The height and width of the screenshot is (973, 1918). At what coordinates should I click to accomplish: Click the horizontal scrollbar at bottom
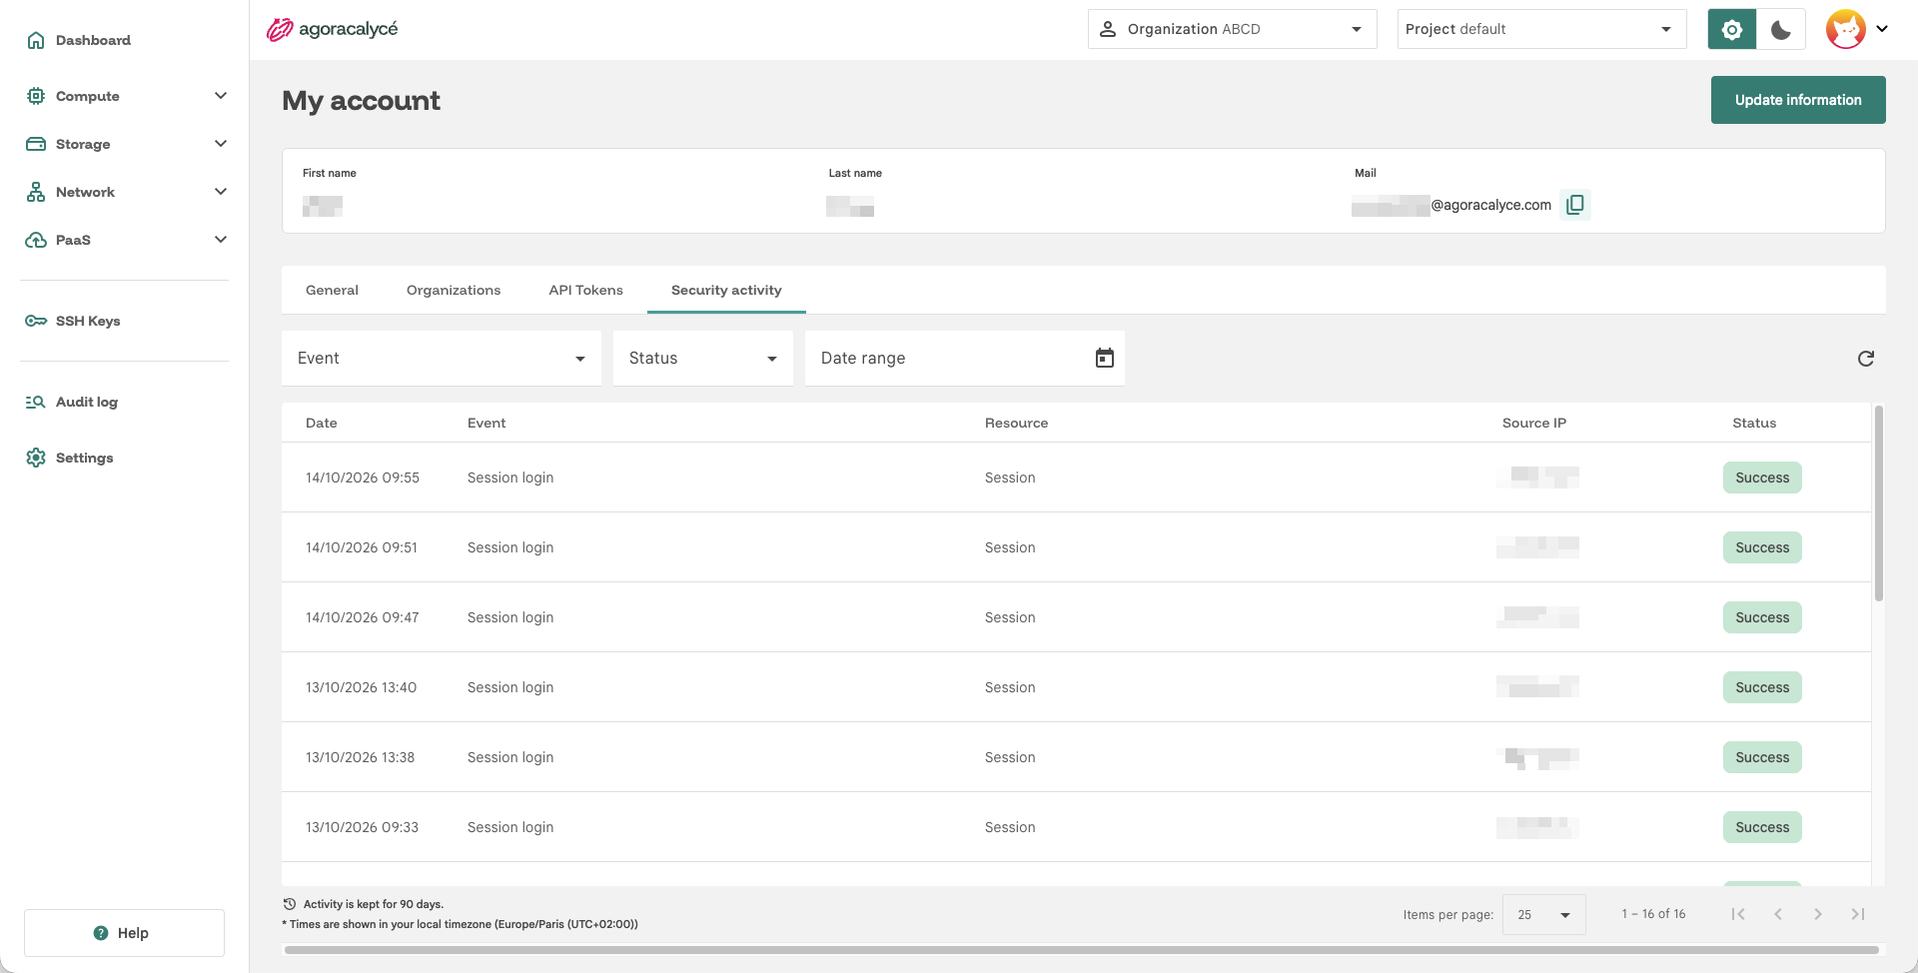tap(1082, 950)
